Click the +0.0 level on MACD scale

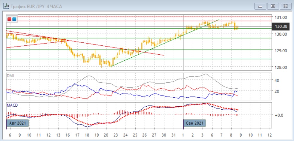(x=278, y=115)
